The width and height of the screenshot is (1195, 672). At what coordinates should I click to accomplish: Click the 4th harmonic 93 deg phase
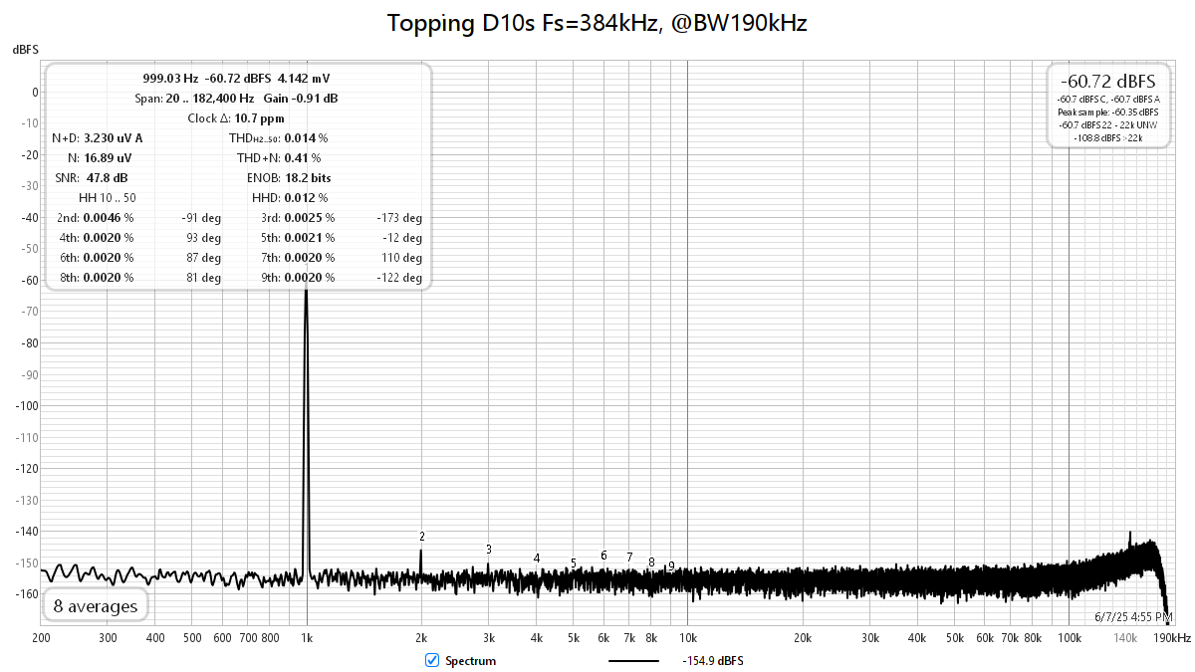click(204, 238)
